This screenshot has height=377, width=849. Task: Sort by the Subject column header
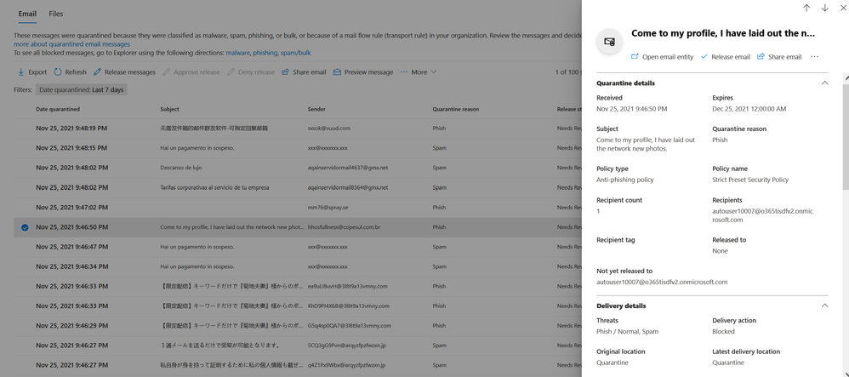[x=169, y=109]
